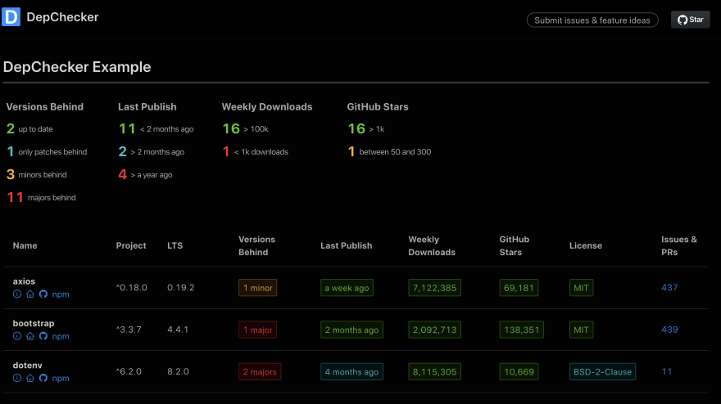The height and width of the screenshot is (404, 721).
Task: Open axios issues link 437
Action: click(x=669, y=287)
